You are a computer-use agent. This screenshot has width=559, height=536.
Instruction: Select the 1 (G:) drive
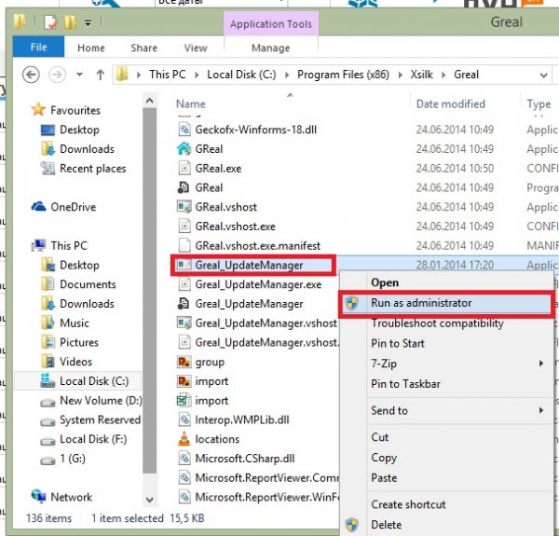[73, 459]
